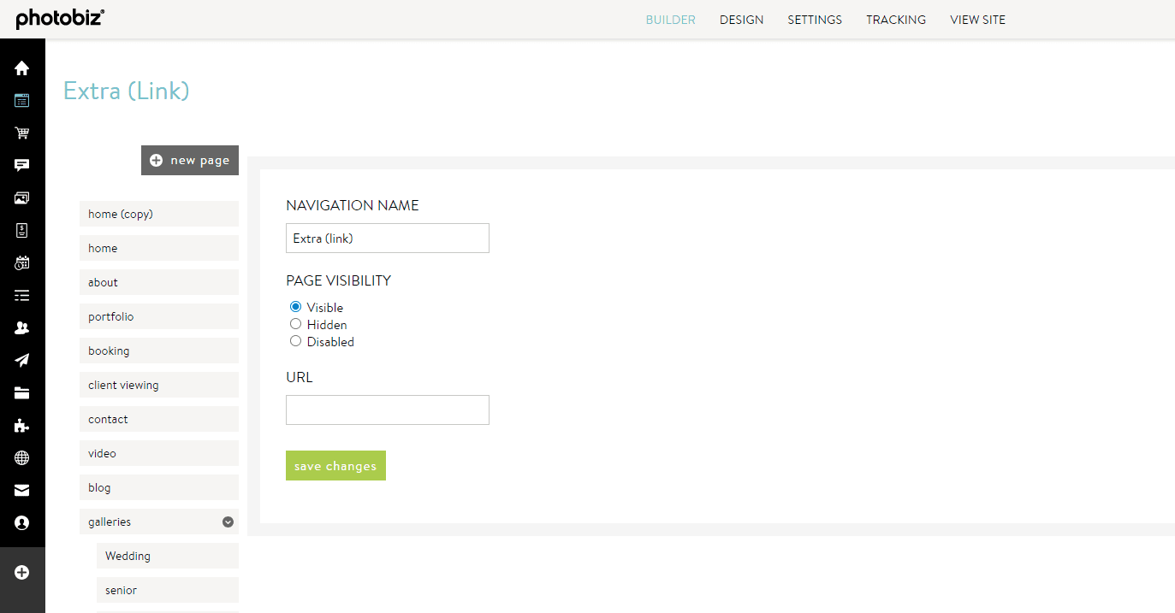The image size is (1175, 613).
Task: Open the Home dashboard from sidebar
Action: [x=22, y=67]
